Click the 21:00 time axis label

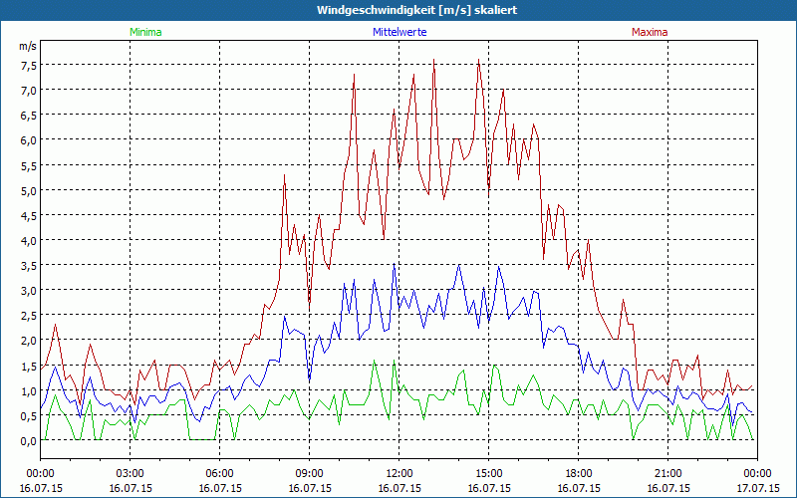667,474
